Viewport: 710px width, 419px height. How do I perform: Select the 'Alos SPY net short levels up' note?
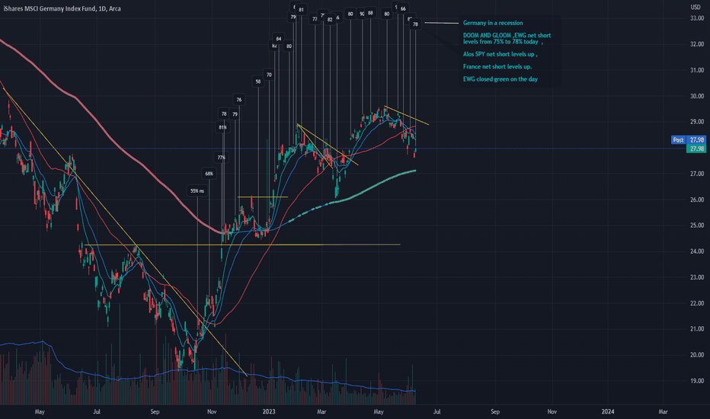pyautogui.click(x=500, y=54)
